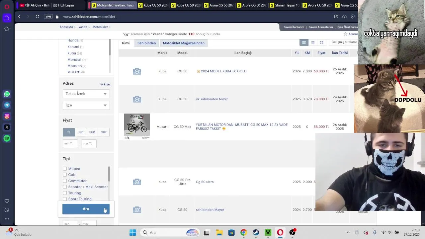Screen dimensions: 425x239
Task: Open Opera menu logo in sidebar
Action: pos(7,6)
